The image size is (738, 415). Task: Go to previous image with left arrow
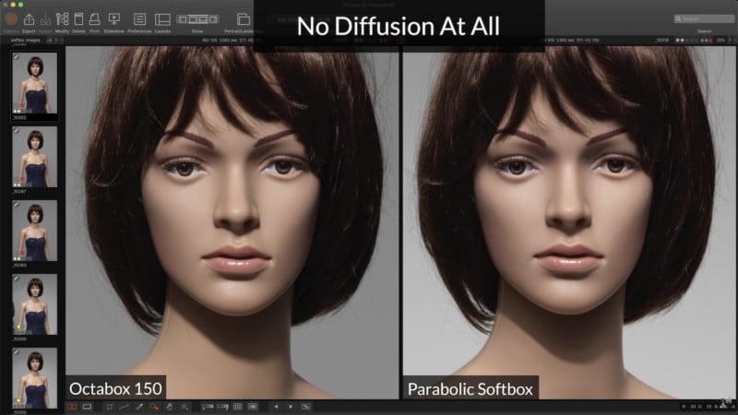click(x=274, y=406)
